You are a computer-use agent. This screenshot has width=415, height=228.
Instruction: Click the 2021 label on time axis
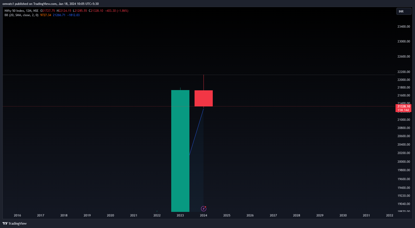point(134,215)
